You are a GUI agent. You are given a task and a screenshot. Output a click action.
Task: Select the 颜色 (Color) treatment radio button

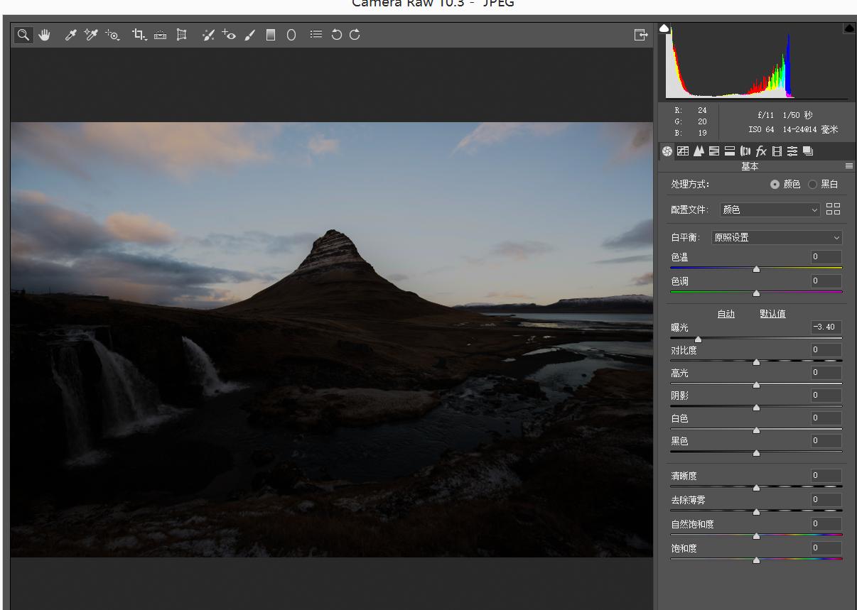tap(775, 184)
